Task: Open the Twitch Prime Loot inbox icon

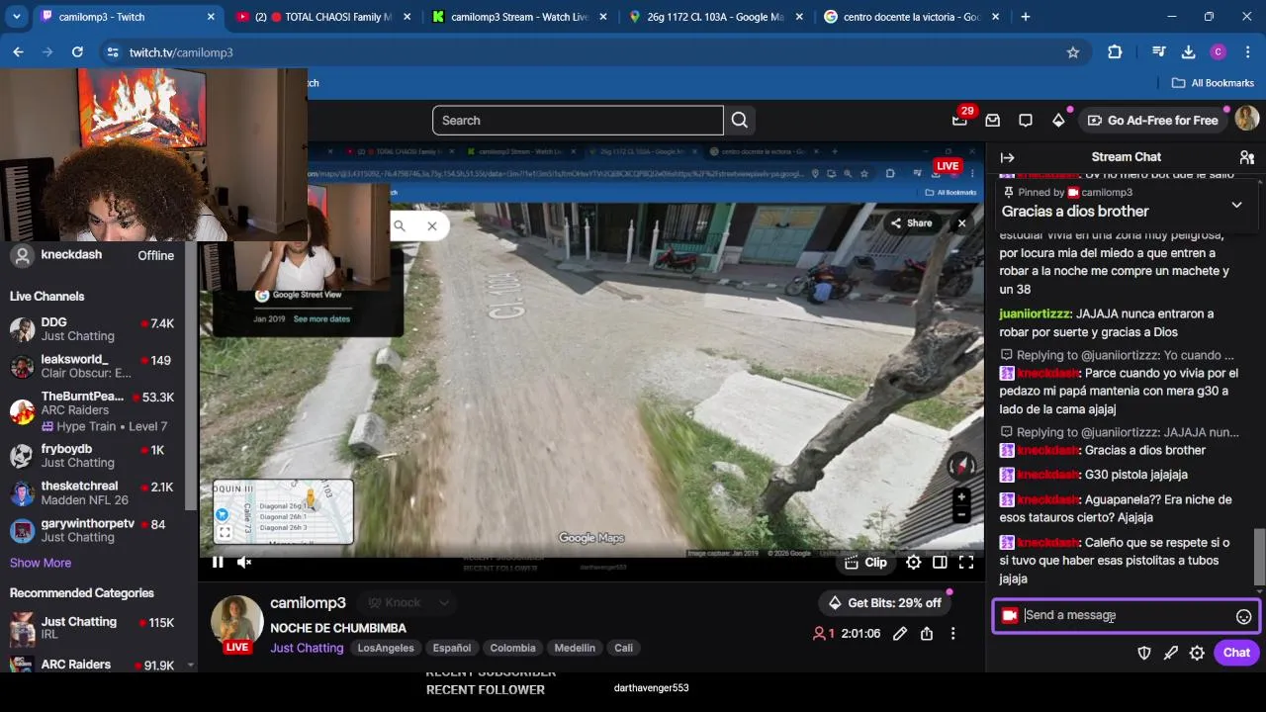Action: (993, 120)
